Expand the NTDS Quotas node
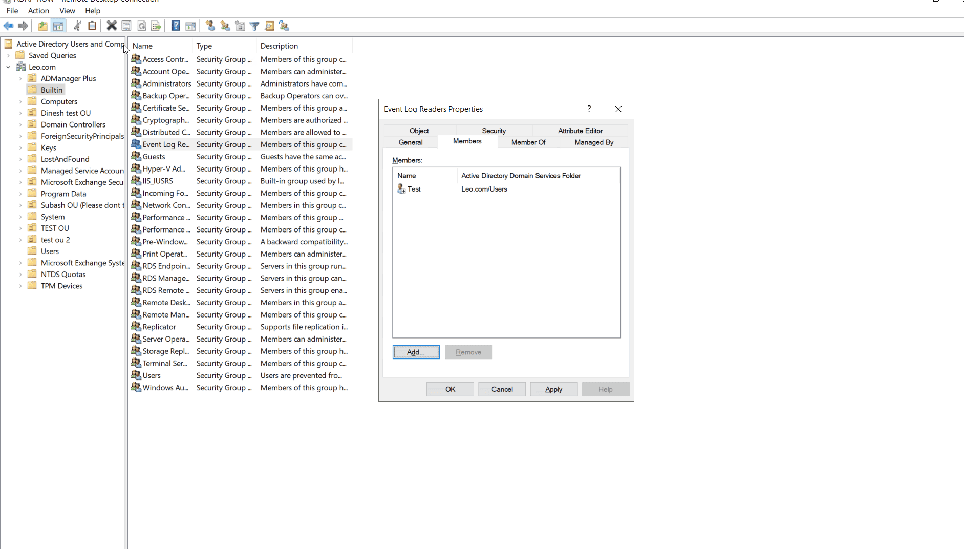The height and width of the screenshot is (549, 964). click(x=20, y=274)
